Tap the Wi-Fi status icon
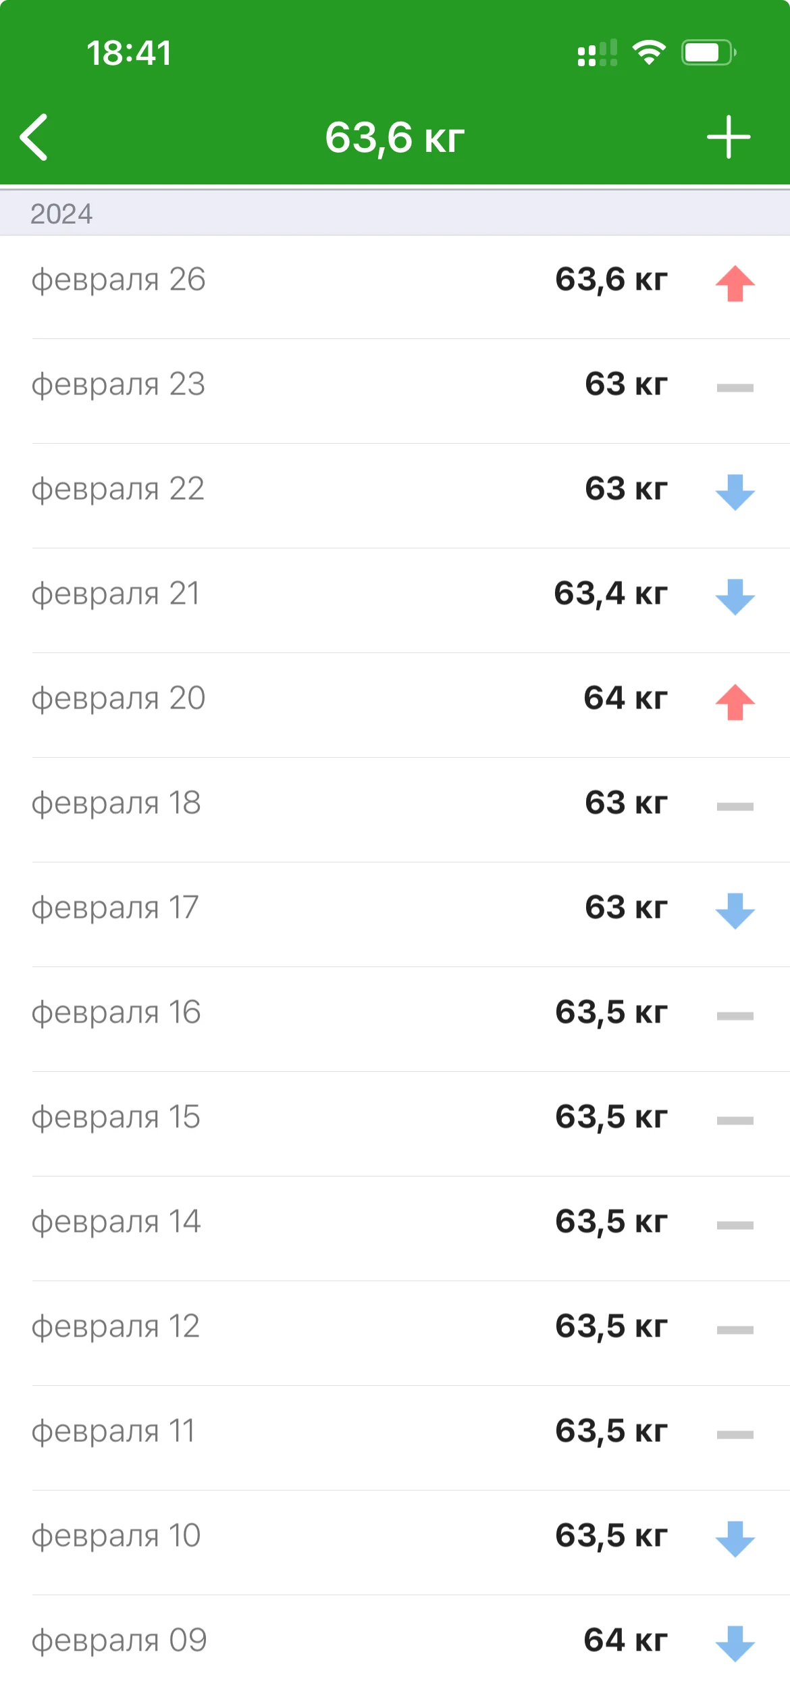Viewport: 790px width, 1681px height. (x=648, y=53)
